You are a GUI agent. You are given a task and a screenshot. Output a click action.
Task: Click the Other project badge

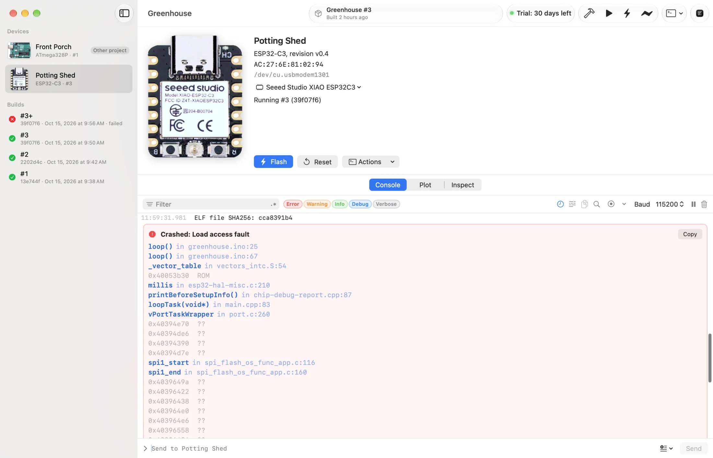(x=110, y=50)
